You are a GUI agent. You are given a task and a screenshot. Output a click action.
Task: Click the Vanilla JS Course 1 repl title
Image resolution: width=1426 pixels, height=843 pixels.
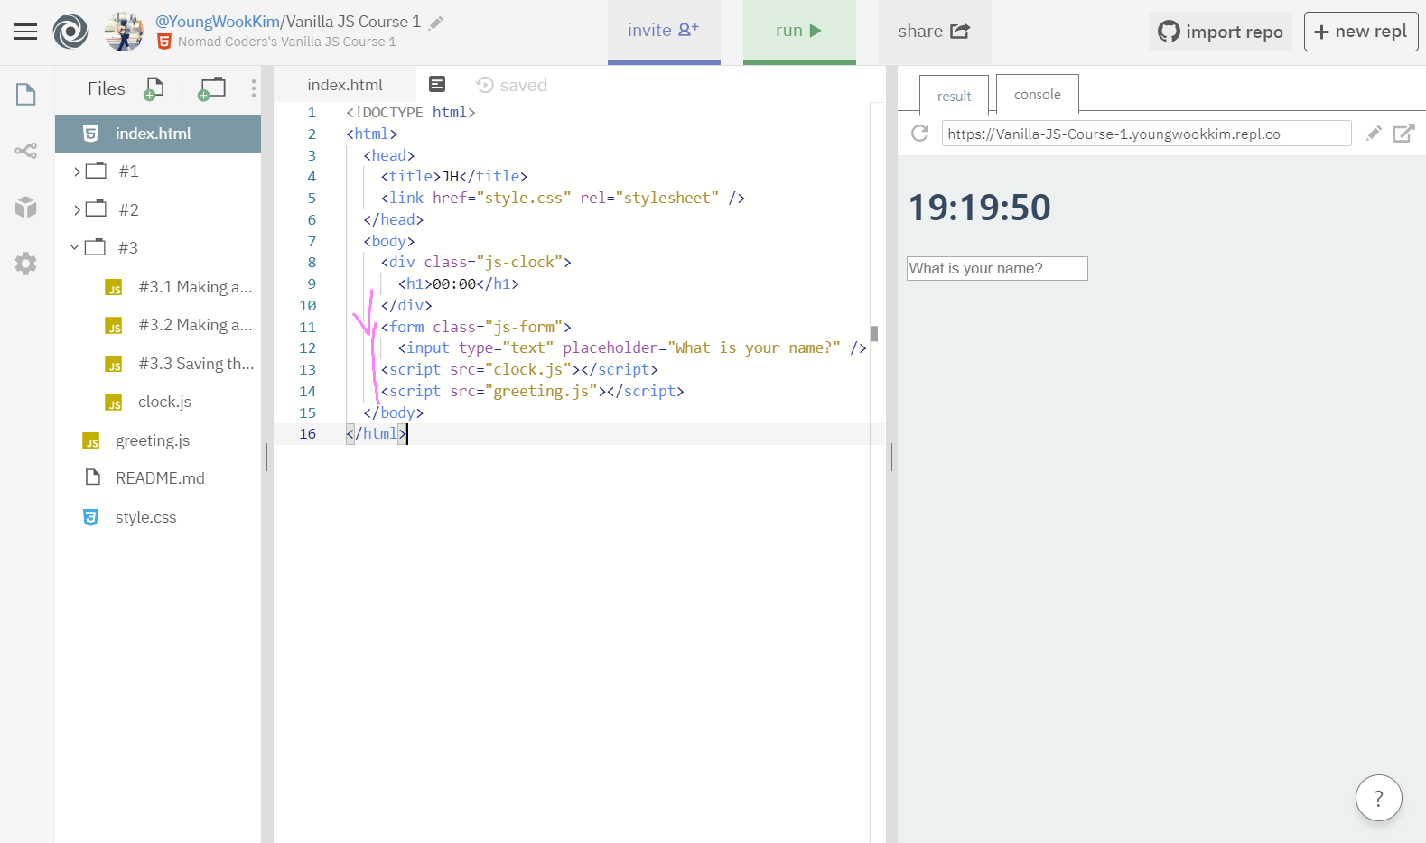pos(353,21)
